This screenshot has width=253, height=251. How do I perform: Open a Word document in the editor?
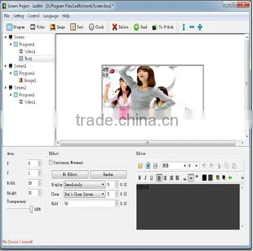(x=148, y=166)
